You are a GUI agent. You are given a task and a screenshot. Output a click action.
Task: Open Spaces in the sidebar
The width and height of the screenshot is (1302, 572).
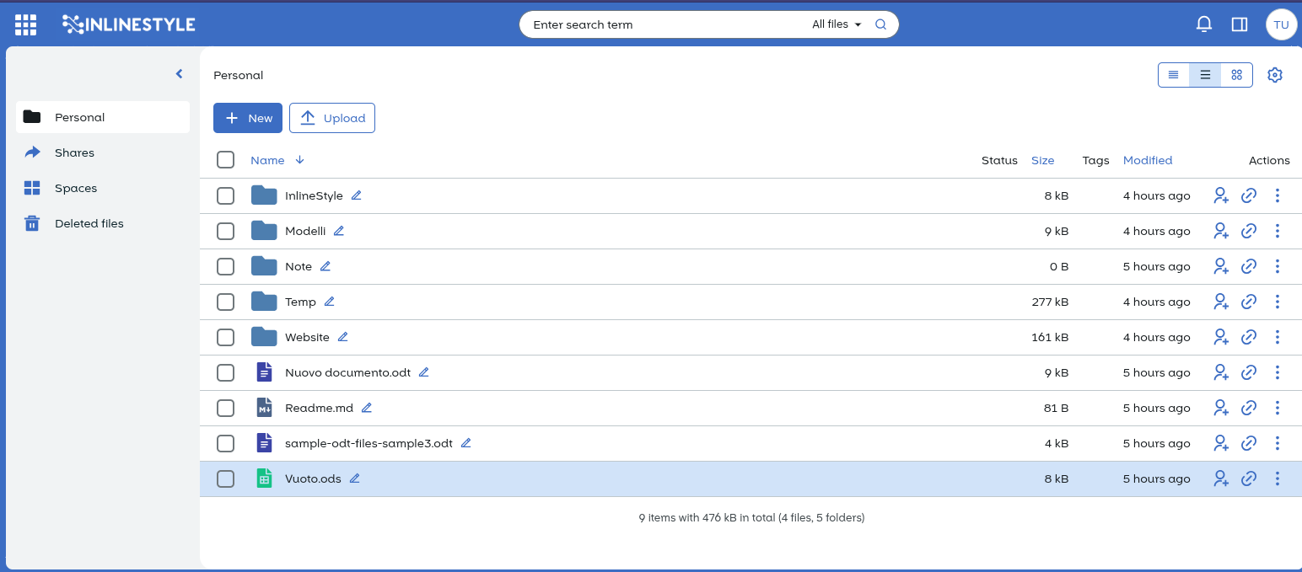click(103, 188)
